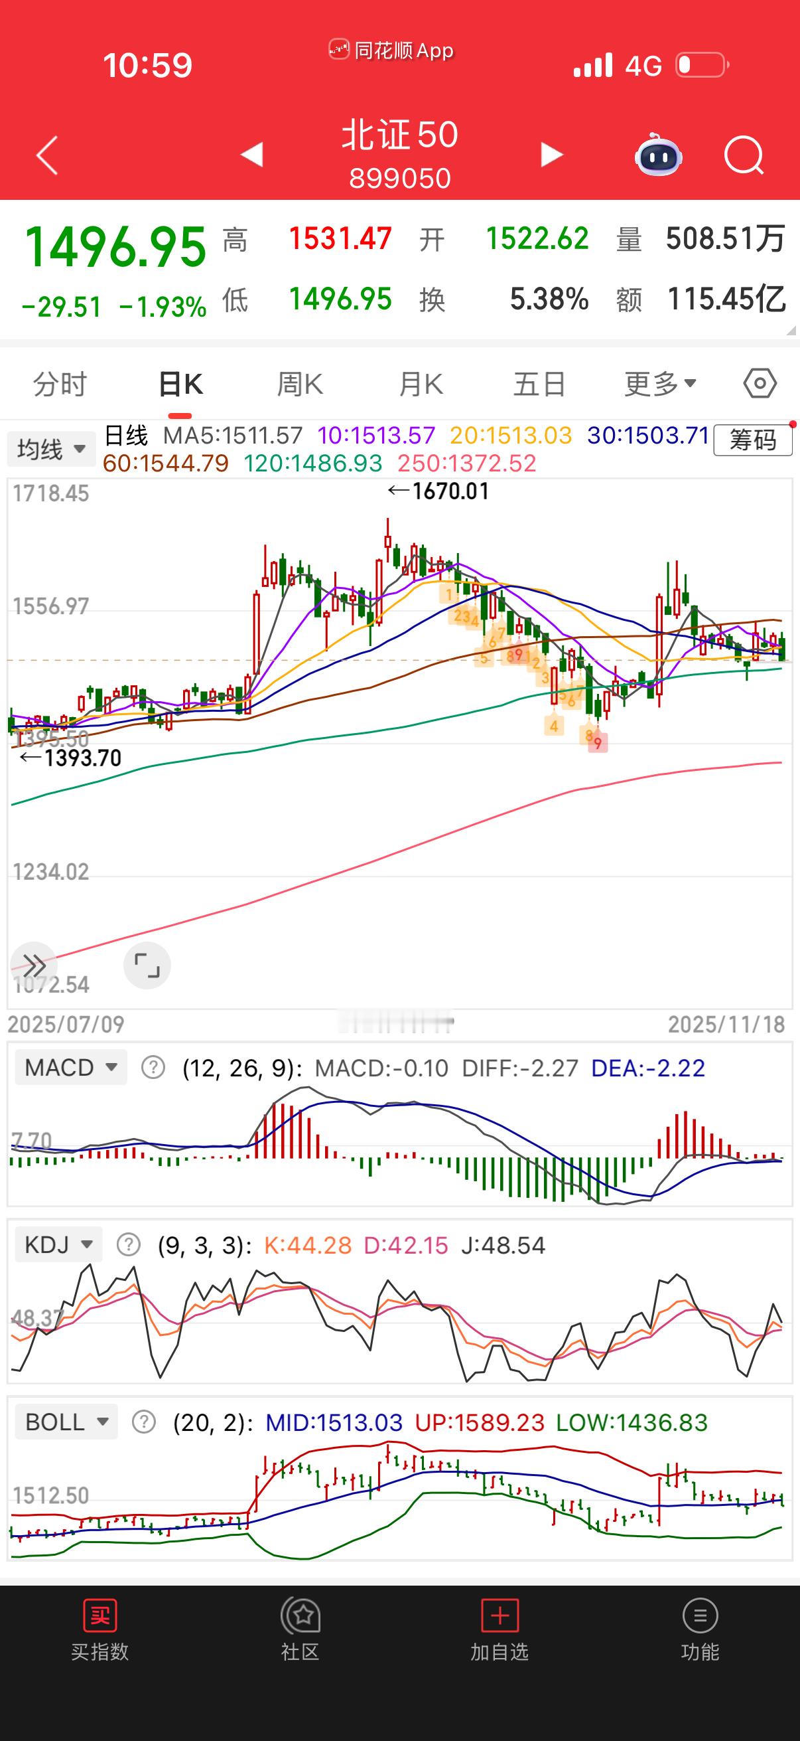Tap the DIFF:-2.27 value
This screenshot has height=1741, width=800.
[x=520, y=1068]
